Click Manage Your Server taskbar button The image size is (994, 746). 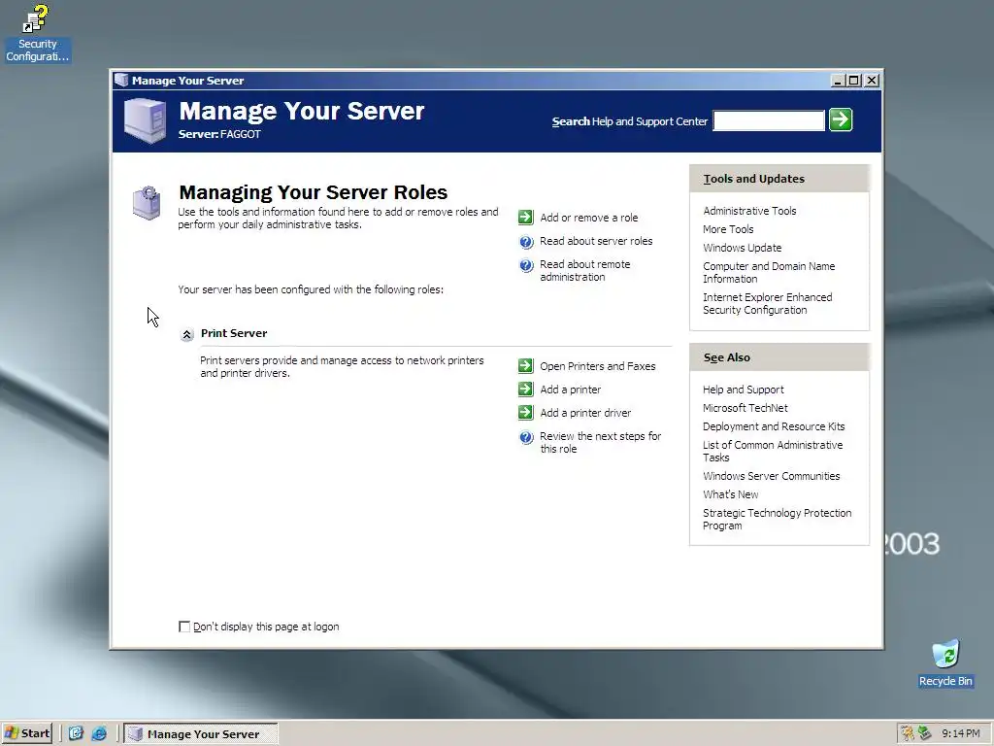pyautogui.click(x=201, y=733)
